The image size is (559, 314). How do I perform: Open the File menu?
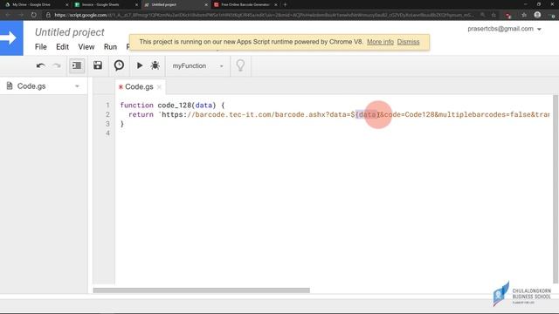tap(41, 47)
